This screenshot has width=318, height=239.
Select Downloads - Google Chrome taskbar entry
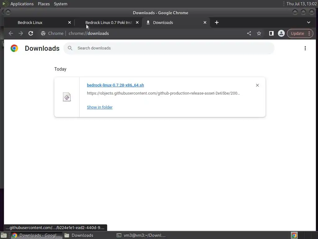pos(37,235)
